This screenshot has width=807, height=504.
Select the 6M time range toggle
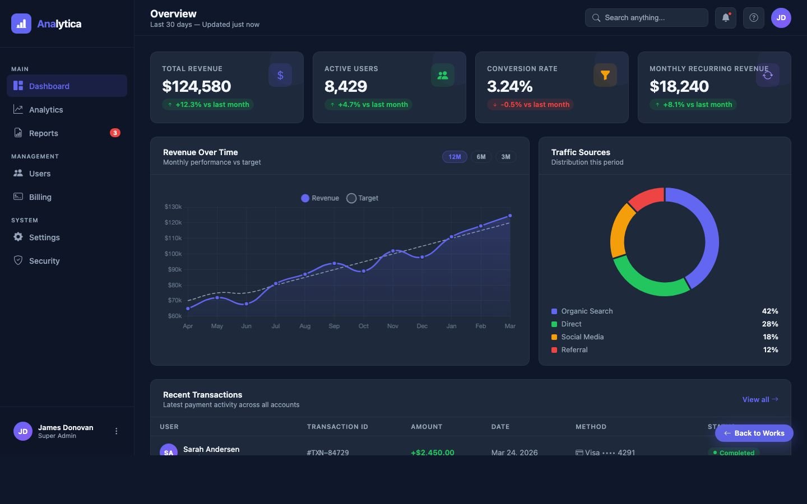pyautogui.click(x=481, y=157)
